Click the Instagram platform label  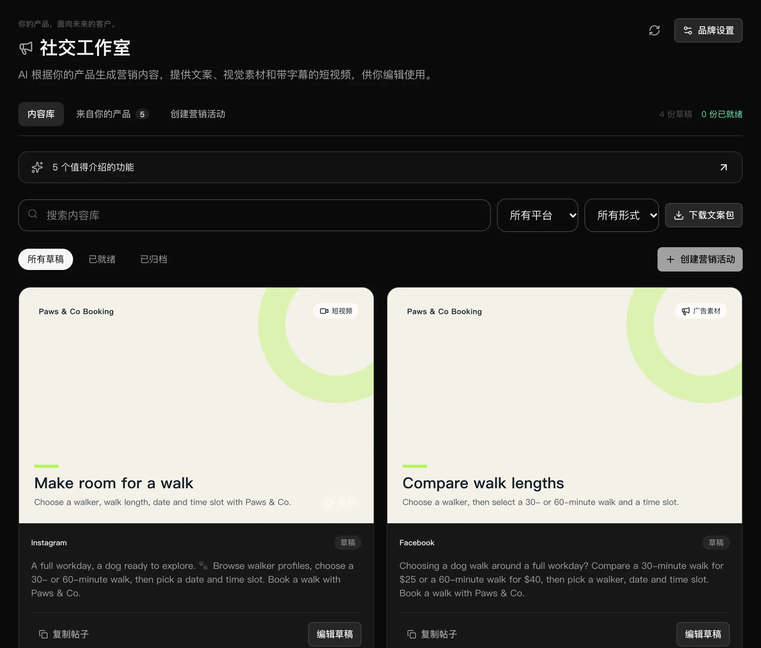(49, 543)
